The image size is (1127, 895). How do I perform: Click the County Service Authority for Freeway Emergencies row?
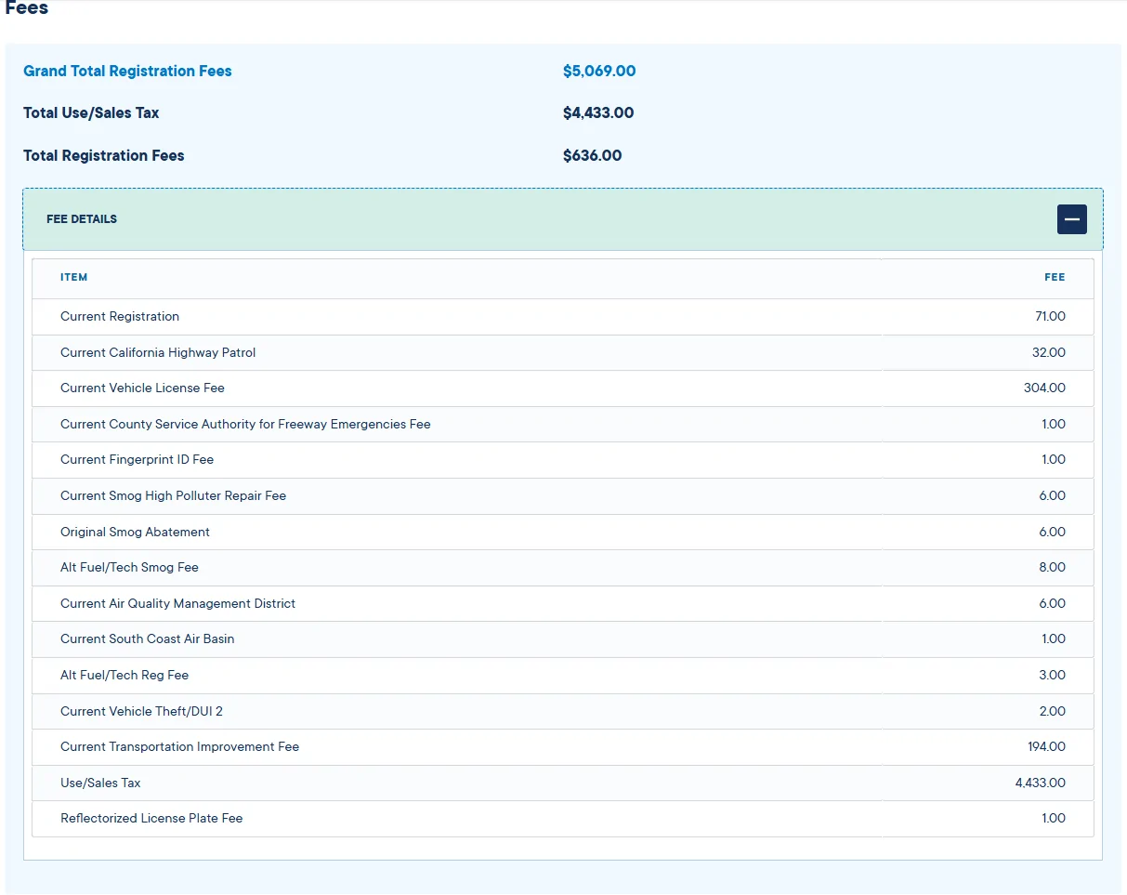(563, 425)
